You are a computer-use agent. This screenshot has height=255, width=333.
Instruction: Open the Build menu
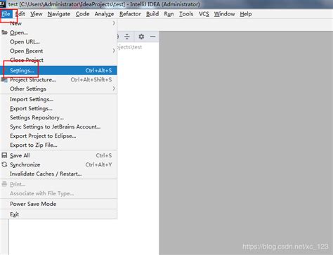(152, 14)
